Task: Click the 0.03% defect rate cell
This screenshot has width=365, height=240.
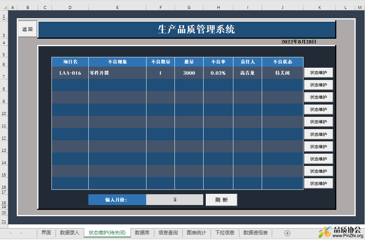Action: click(218, 73)
